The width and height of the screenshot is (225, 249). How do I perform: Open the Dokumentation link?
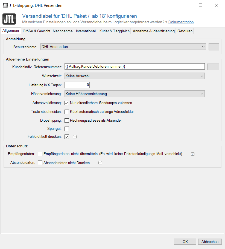[x=181, y=22]
